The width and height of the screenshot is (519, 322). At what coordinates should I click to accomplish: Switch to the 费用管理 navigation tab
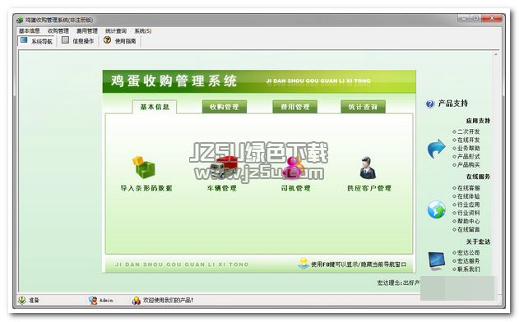(x=295, y=107)
